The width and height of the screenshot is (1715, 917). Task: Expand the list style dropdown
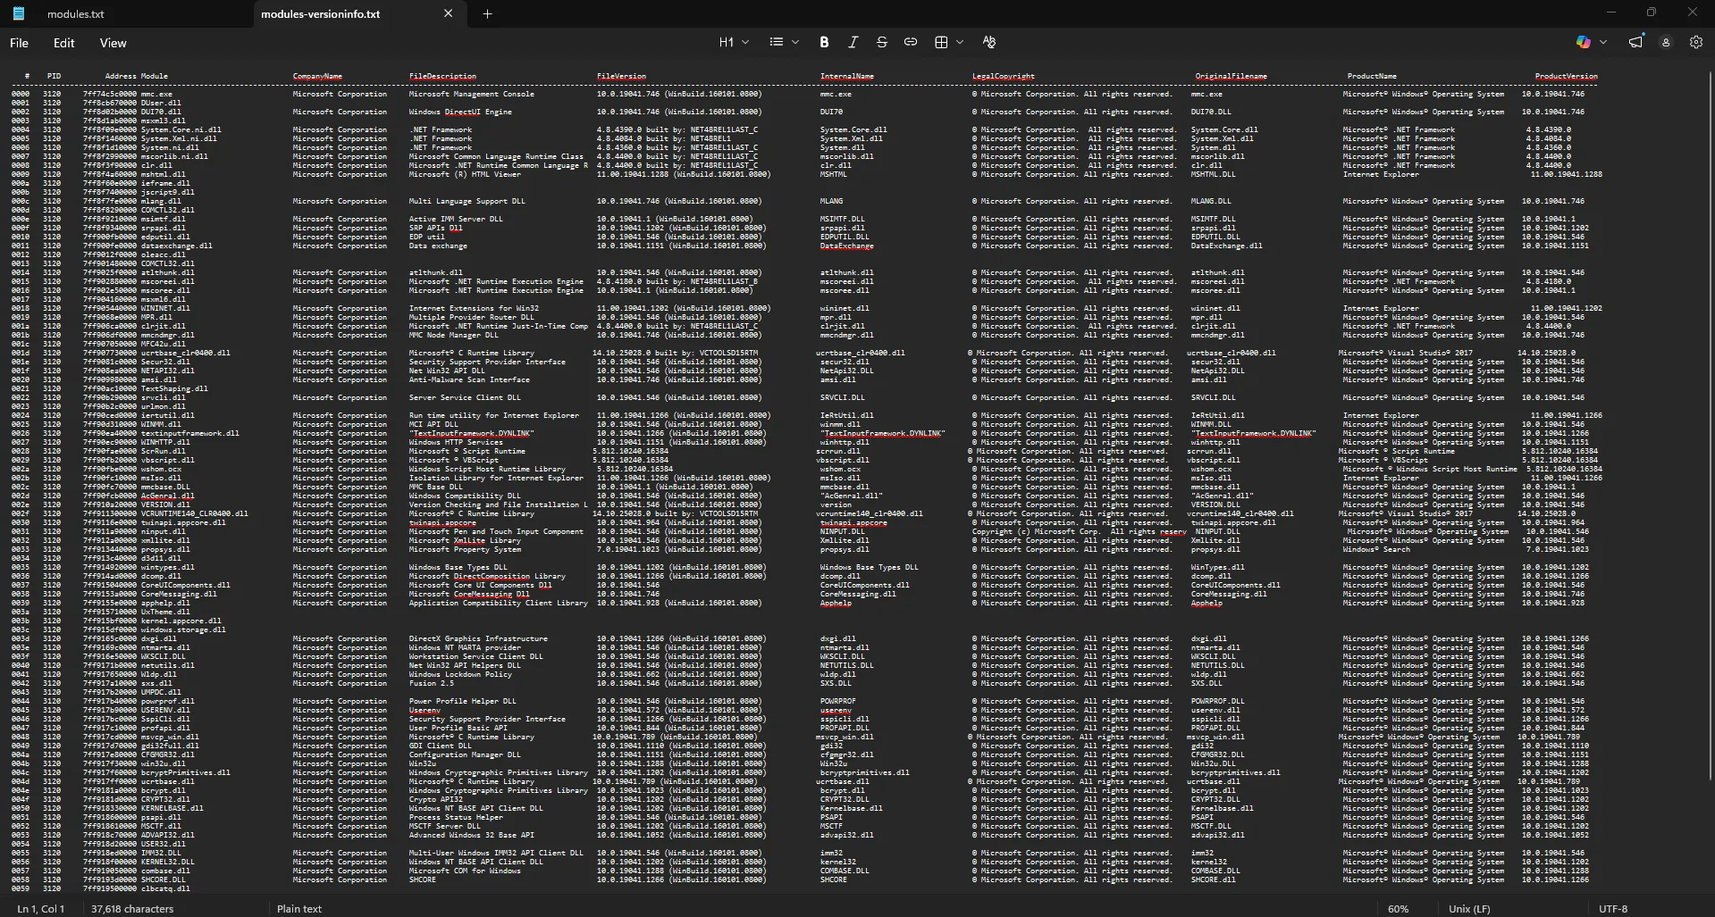784,42
